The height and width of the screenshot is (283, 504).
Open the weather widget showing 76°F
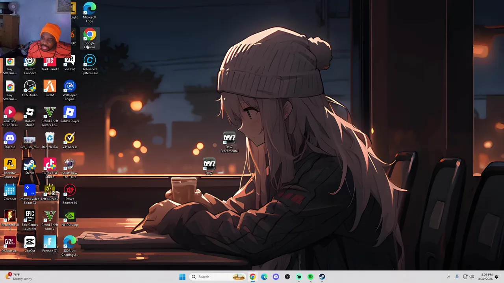(x=19, y=277)
